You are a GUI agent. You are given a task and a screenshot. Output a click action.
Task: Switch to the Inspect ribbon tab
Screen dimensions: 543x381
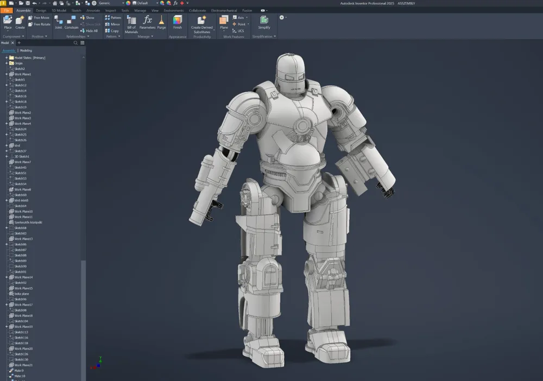point(111,10)
